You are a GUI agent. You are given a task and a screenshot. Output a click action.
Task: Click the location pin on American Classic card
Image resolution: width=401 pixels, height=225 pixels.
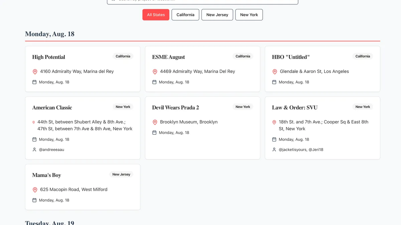(x=34, y=122)
